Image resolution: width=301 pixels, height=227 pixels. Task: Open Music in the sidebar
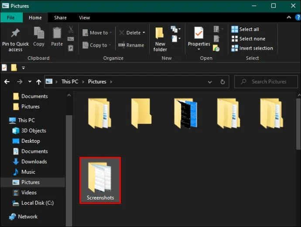[x=24, y=172]
